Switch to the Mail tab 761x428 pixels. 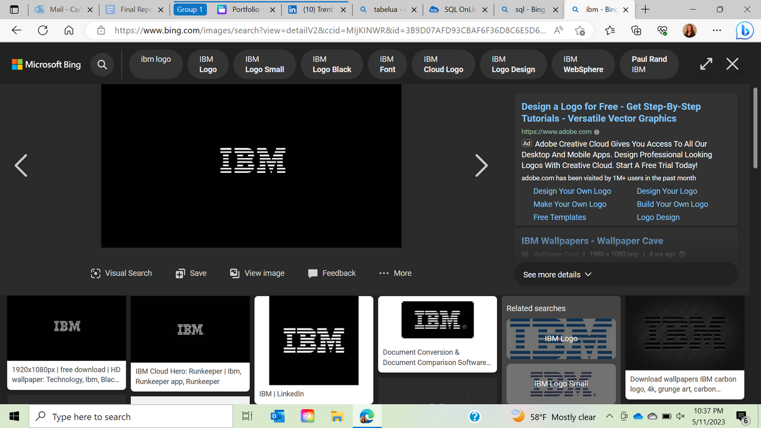(x=64, y=9)
